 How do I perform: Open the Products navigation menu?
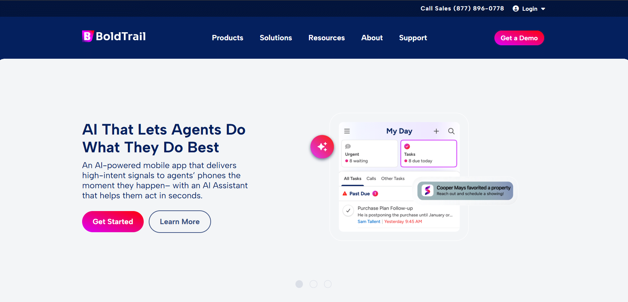[228, 38]
